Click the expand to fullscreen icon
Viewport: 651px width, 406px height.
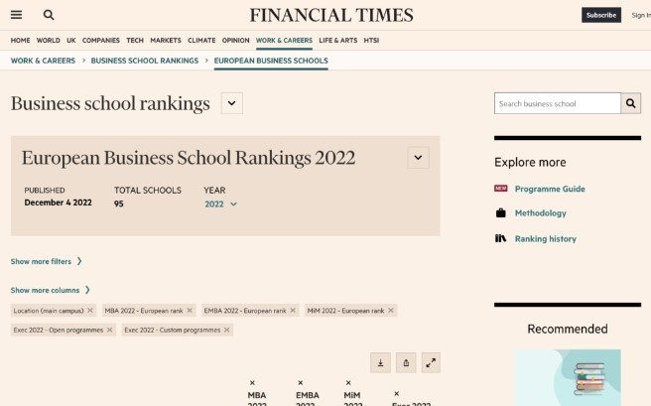[x=431, y=363]
